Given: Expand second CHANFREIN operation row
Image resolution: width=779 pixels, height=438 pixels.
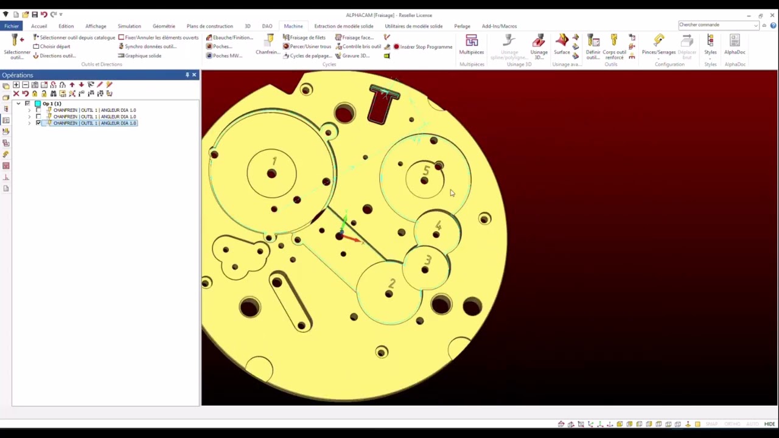Looking at the screenshot, I should coord(29,117).
